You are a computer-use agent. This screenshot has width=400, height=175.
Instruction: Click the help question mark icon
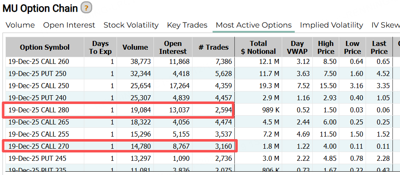click(86, 8)
